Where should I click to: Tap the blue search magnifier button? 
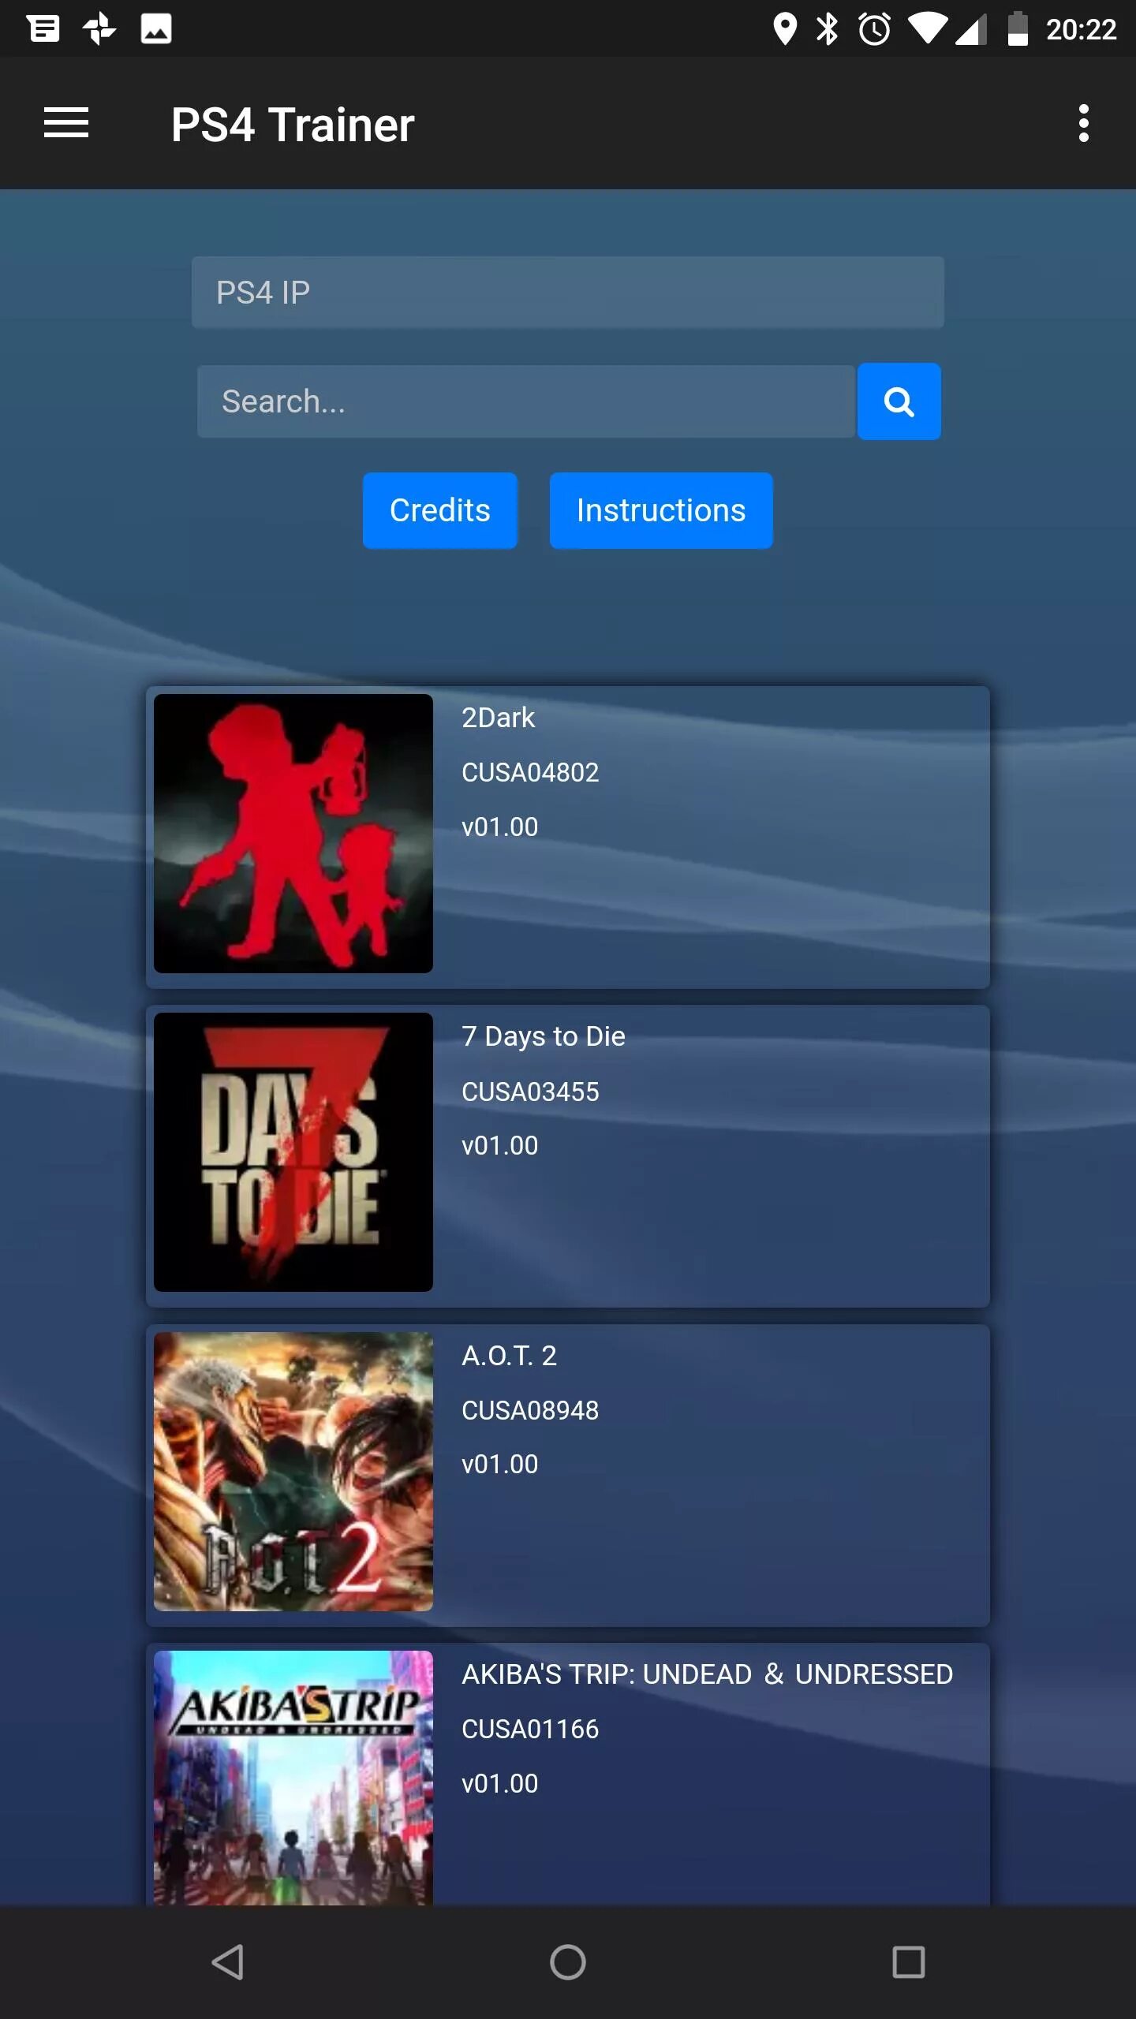(899, 401)
